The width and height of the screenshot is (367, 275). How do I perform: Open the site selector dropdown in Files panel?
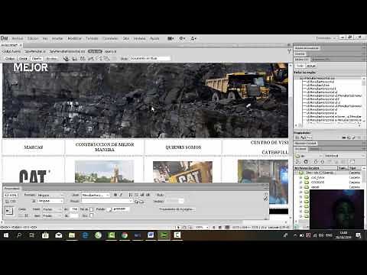tap(308, 156)
